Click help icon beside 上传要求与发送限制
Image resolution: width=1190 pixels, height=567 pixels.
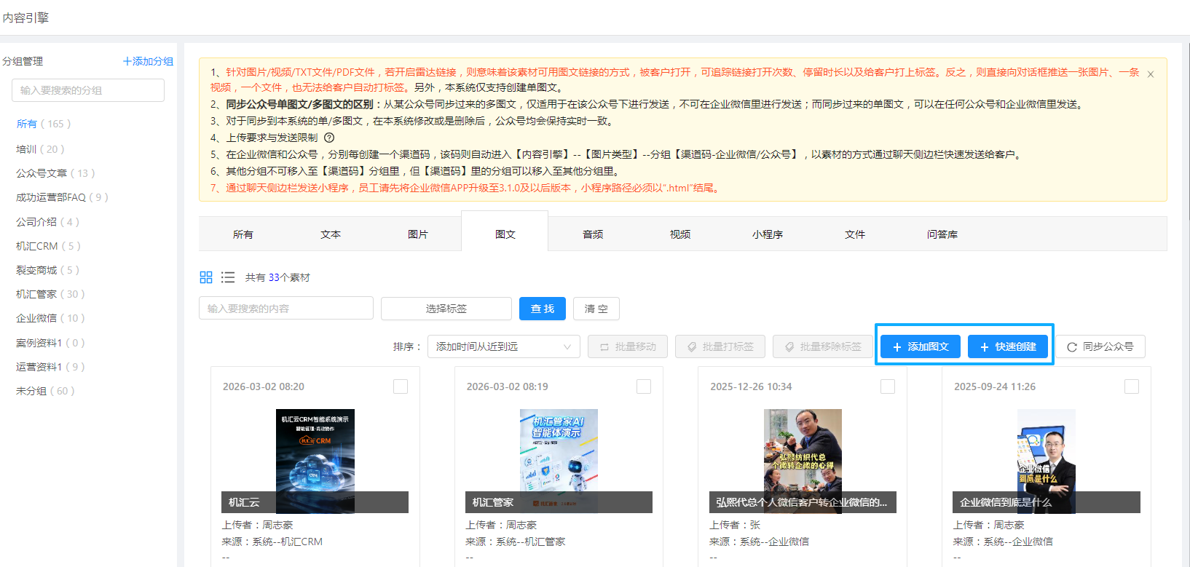tap(329, 138)
